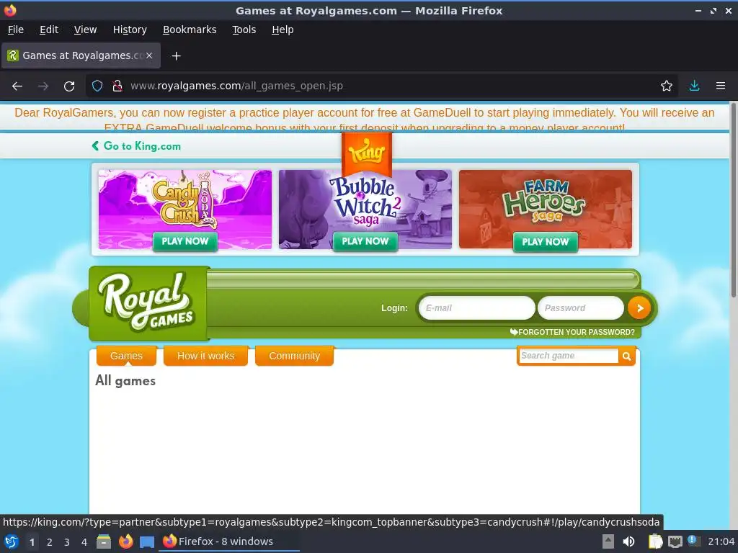This screenshot has height=553, width=738.
Task: Open the Tools menu
Action: [x=244, y=30]
